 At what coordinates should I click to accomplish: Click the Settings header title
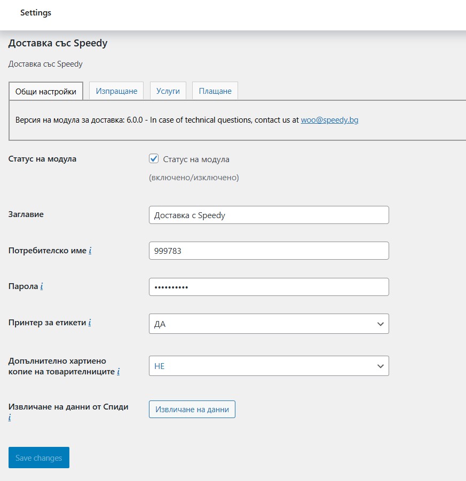click(36, 13)
